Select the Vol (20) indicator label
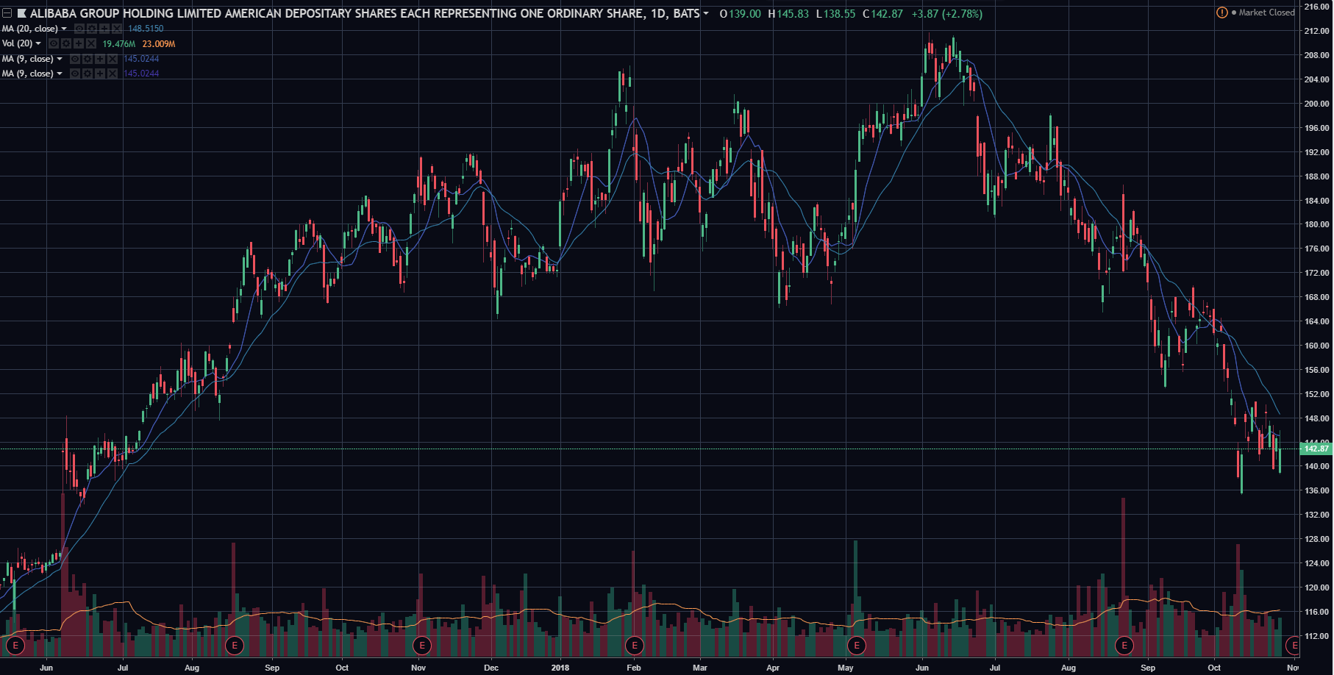The height and width of the screenshot is (675, 1334). click(18, 43)
